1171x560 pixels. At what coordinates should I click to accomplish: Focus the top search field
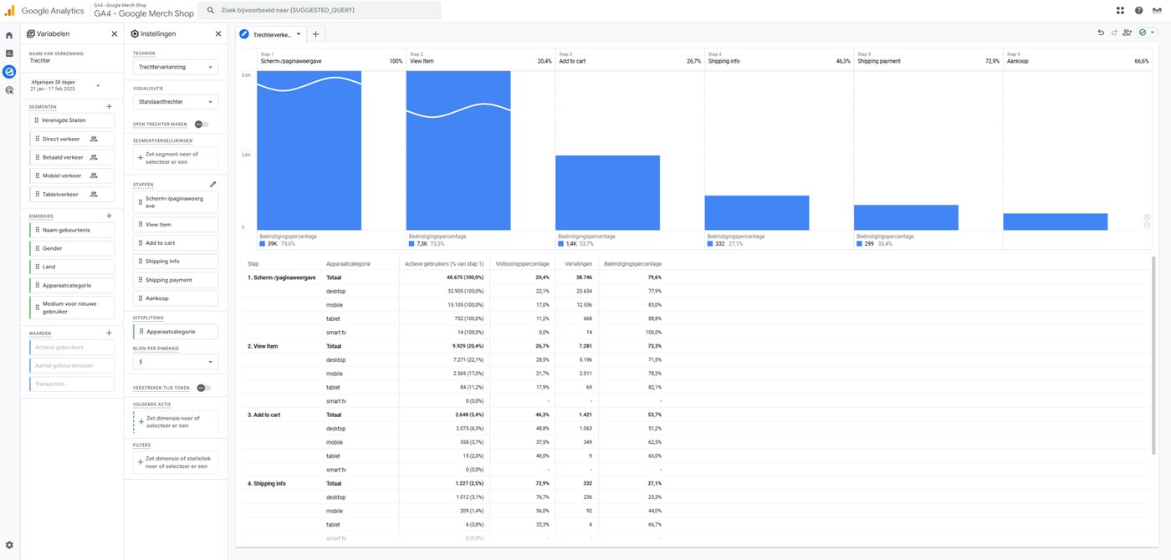click(x=319, y=10)
